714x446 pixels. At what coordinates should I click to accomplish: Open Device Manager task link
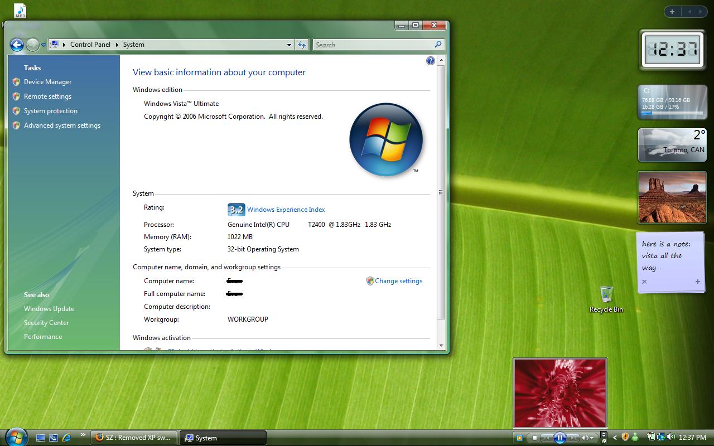[x=47, y=82]
